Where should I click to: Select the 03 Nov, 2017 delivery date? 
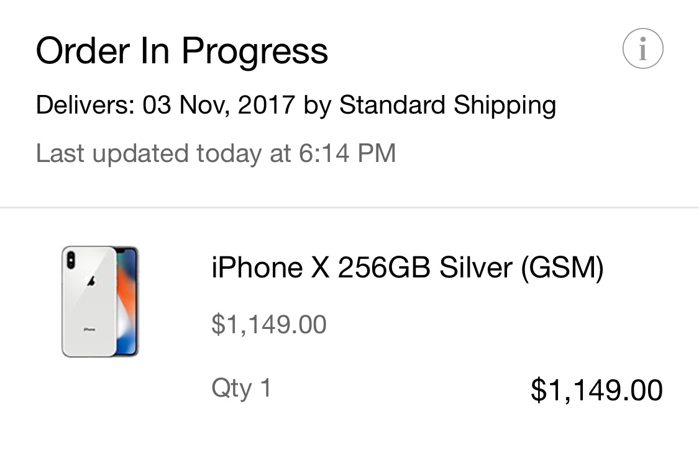219,105
